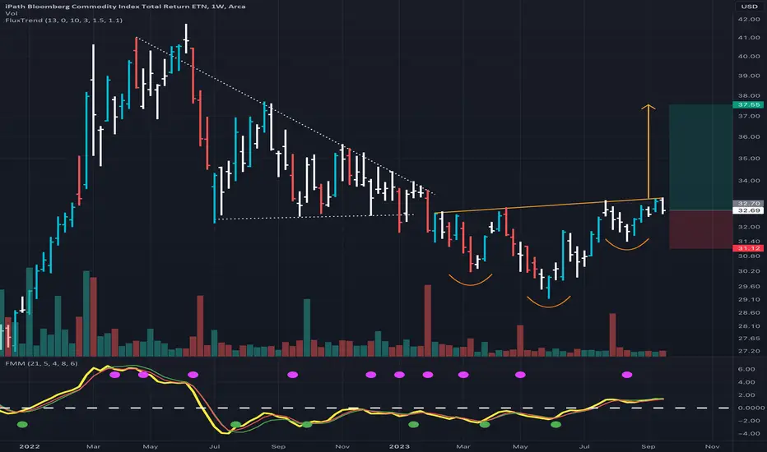Click the 27.20 price axis label

(749, 351)
